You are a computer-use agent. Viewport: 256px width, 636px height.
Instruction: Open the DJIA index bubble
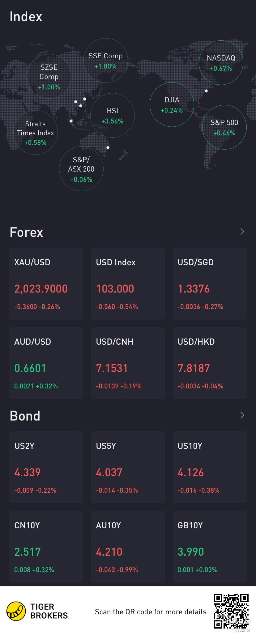172,105
